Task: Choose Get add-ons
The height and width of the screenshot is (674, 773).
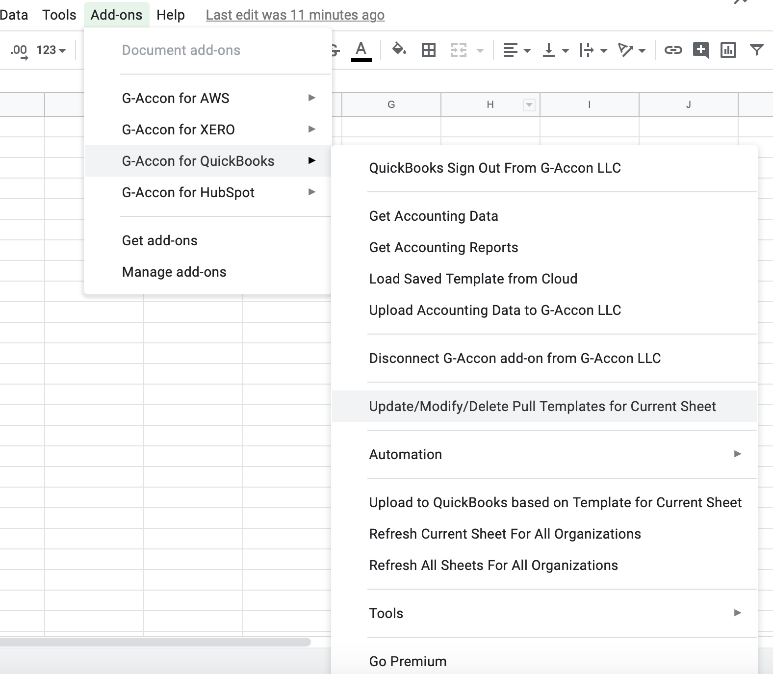Action: pyautogui.click(x=208, y=240)
